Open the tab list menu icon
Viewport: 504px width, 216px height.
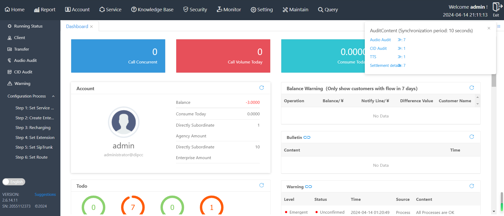(x=499, y=26)
